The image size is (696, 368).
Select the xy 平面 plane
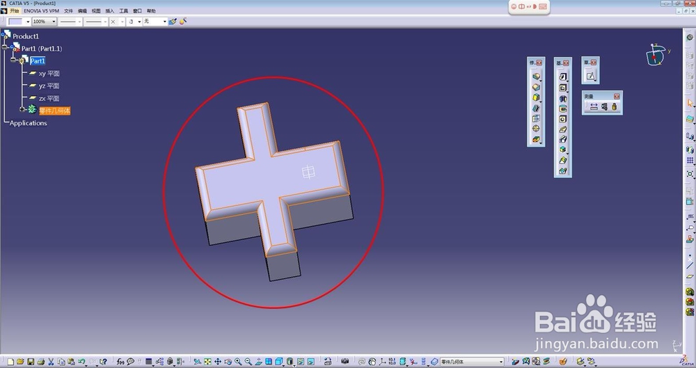click(49, 73)
